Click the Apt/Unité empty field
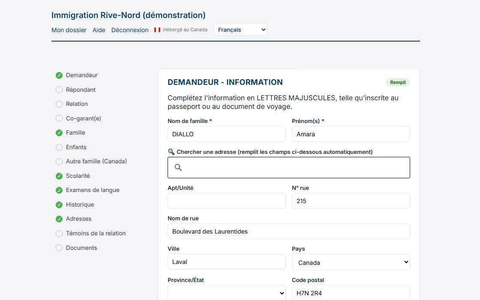This screenshot has width=480, height=300. 227,201
